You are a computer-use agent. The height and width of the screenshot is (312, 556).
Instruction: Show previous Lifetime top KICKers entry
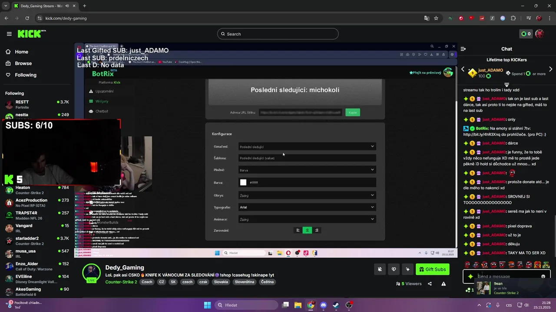pos(463,69)
